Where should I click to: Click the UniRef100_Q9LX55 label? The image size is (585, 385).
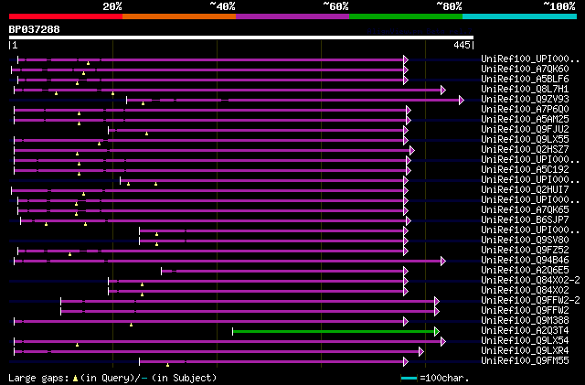[525, 140]
